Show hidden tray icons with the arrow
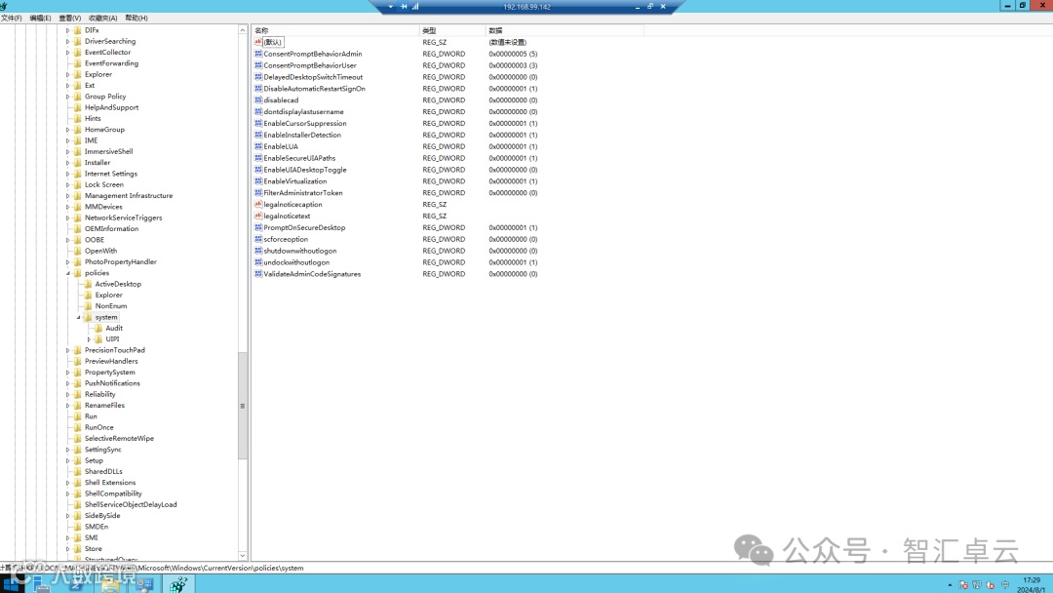The image size is (1053, 593). [x=950, y=585]
